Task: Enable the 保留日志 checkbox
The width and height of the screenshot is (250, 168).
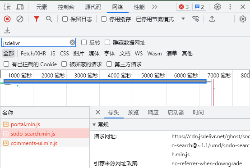Action: tap(65, 19)
